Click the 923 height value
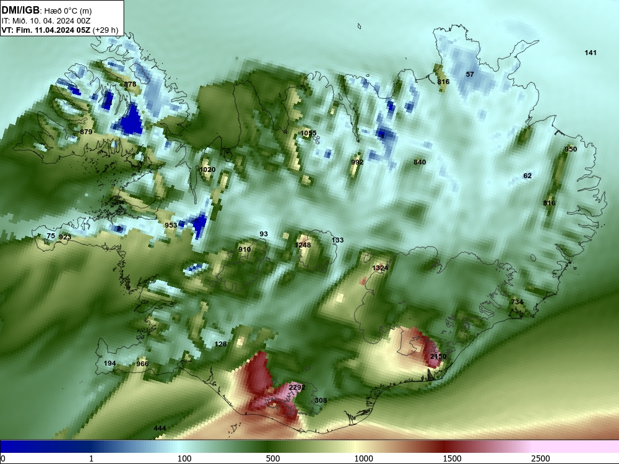619x464 pixels. (x=65, y=237)
